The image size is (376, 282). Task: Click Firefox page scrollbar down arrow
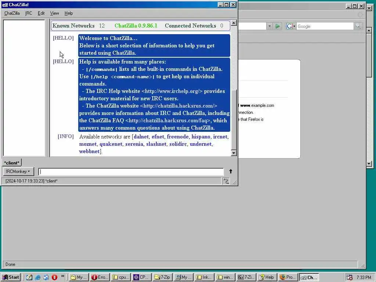pyautogui.click(x=369, y=163)
